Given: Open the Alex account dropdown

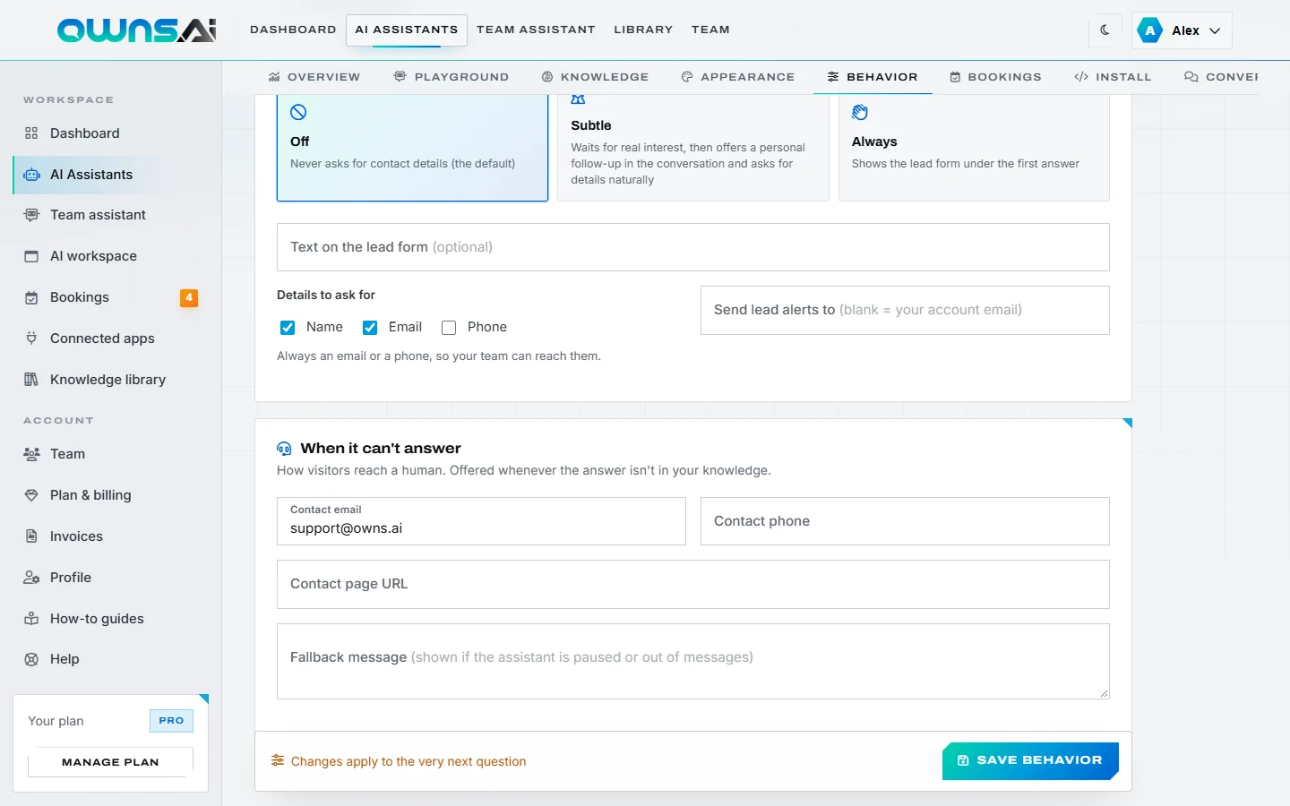Looking at the screenshot, I should point(1182,30).
